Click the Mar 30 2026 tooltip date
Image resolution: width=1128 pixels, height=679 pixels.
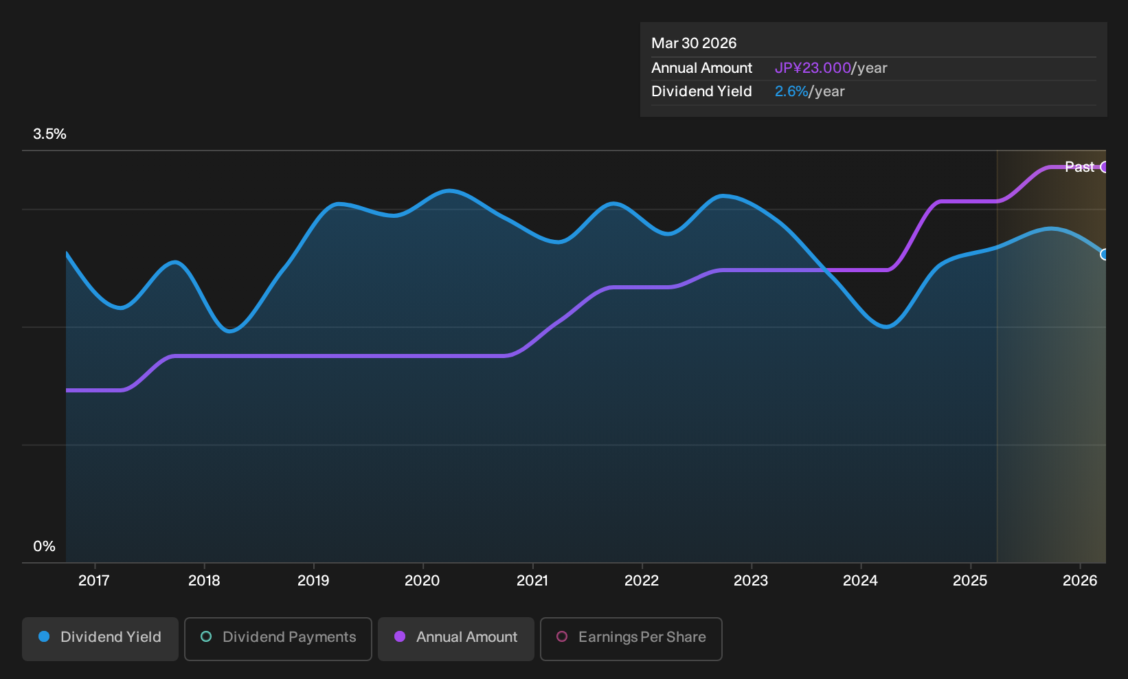pyautogui.click(x=694, y=43)
